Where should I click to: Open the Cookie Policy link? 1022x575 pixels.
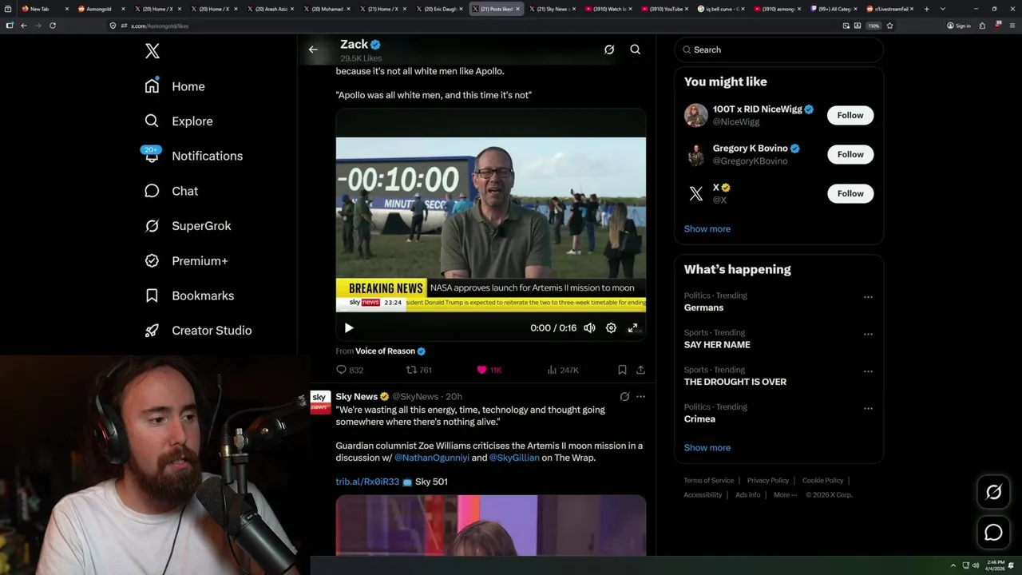pyautogui.click(x=822, y=481)
